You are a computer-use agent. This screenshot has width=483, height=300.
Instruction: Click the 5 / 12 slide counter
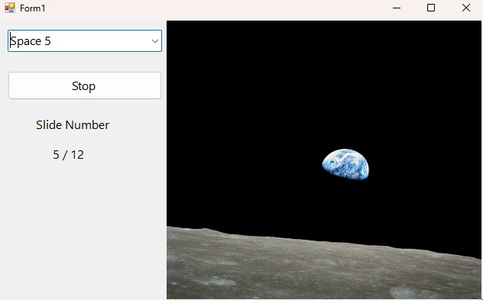[68, 155]
